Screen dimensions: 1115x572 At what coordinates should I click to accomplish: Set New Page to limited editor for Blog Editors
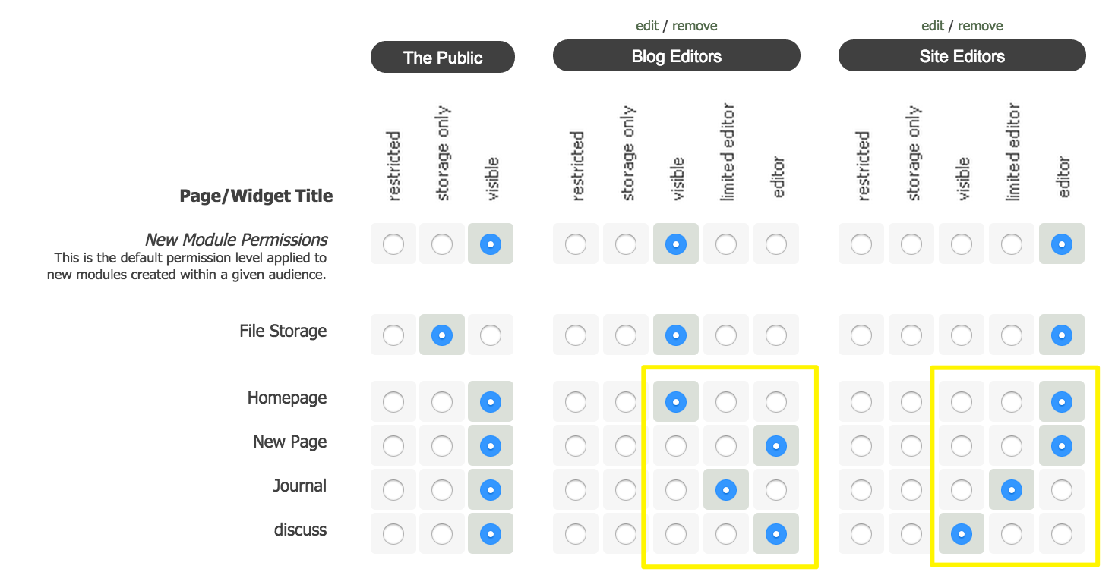point(726,446)
